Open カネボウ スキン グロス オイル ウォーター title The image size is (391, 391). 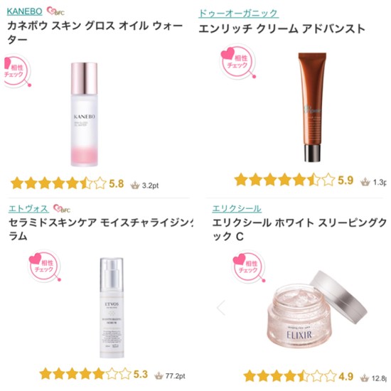coord(95,33)
